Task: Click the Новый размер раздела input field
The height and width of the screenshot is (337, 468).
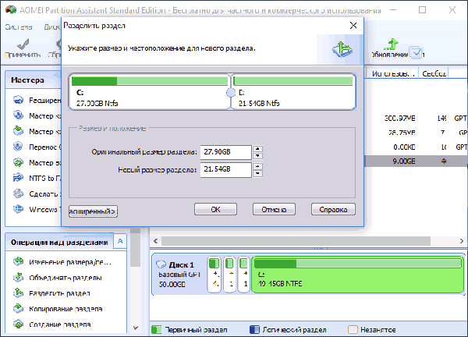Action: click(225, 169)
